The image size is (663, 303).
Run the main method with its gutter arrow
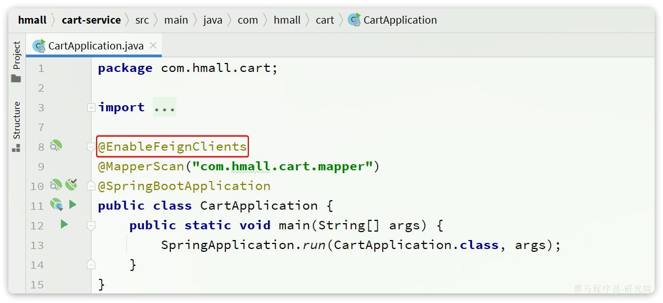coord(64,224)
